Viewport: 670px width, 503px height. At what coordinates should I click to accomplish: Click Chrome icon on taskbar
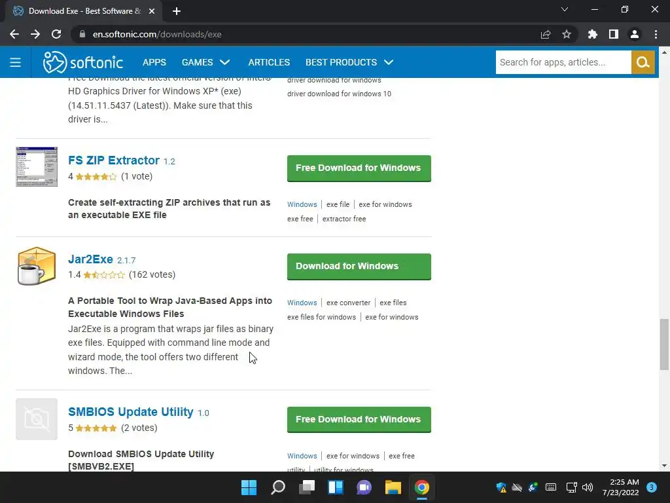tap(422, 487)
